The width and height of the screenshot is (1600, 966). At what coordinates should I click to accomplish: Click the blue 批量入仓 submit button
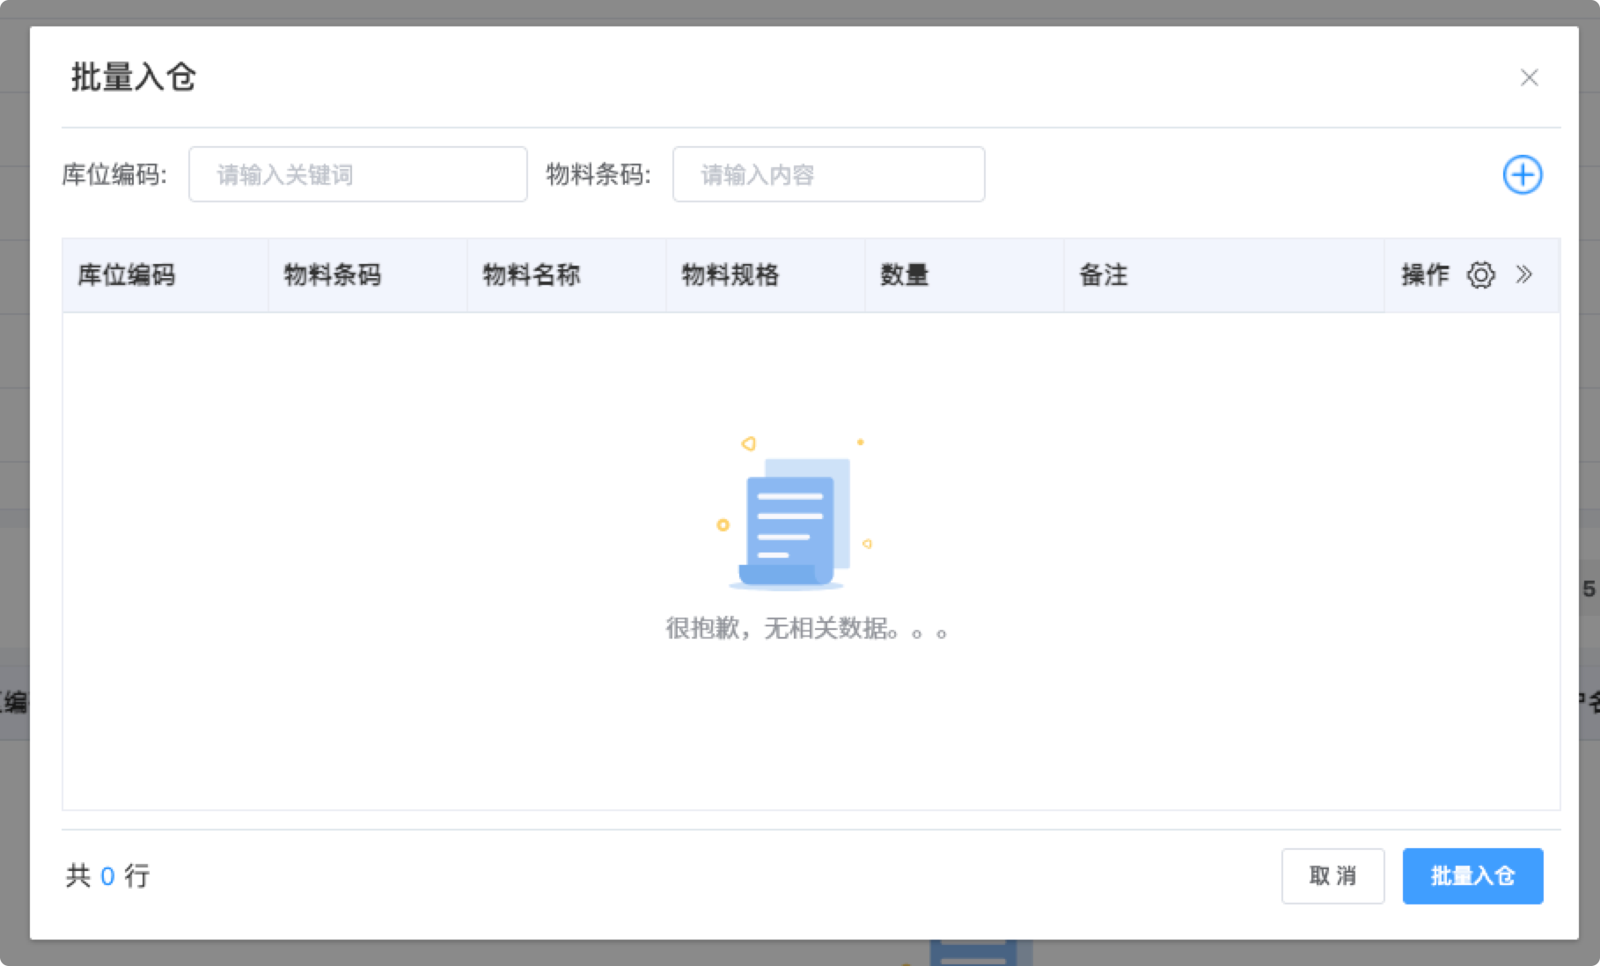[x=1472, y=875]
